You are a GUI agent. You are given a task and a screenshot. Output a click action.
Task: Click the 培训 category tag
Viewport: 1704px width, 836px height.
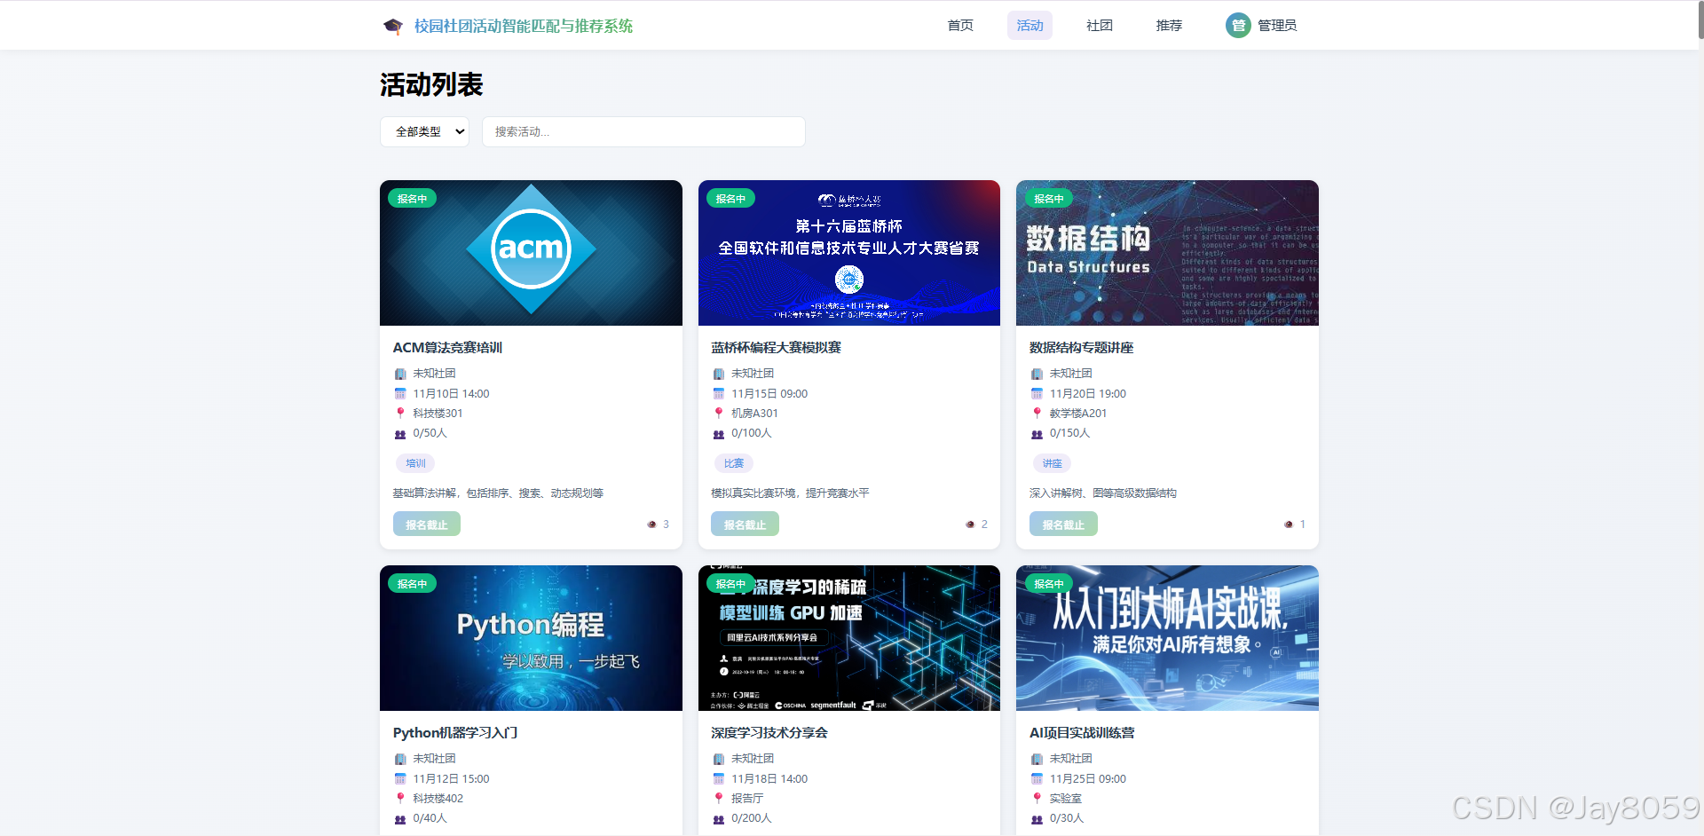(x=415, y=463)
